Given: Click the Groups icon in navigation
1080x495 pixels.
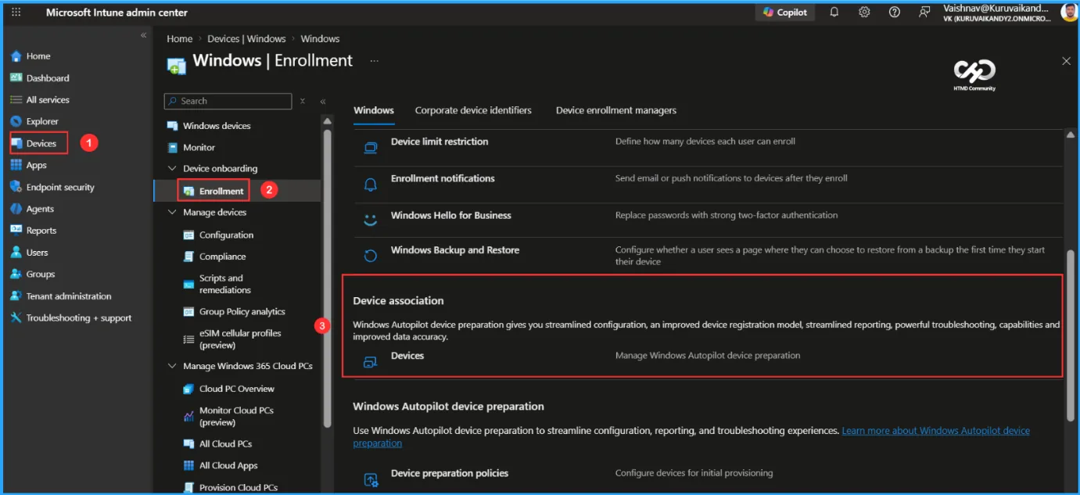Looking at the screenshot, I should click(x=16, y=274).
